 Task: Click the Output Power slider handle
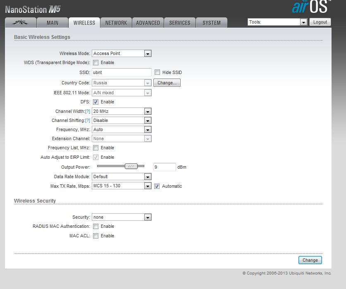(131, 166)
